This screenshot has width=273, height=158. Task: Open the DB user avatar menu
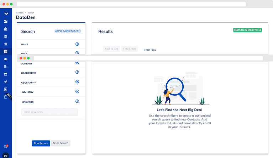coord(6,156)
